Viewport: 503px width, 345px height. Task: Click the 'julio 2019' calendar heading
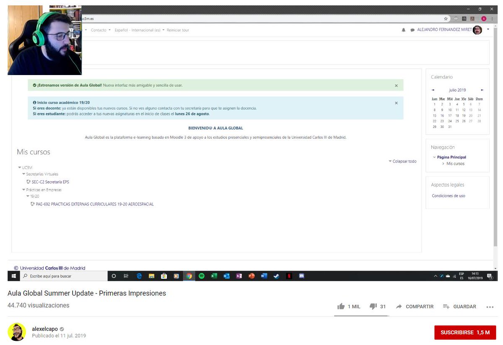[457, 90]
